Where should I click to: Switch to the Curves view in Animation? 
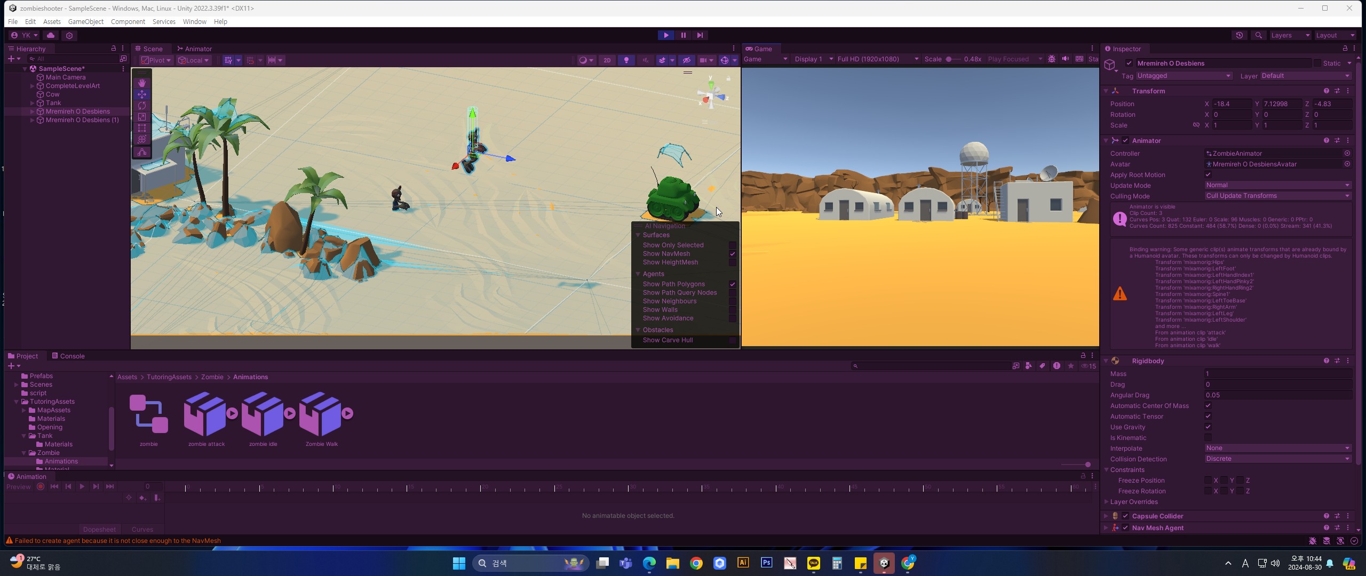142,530
